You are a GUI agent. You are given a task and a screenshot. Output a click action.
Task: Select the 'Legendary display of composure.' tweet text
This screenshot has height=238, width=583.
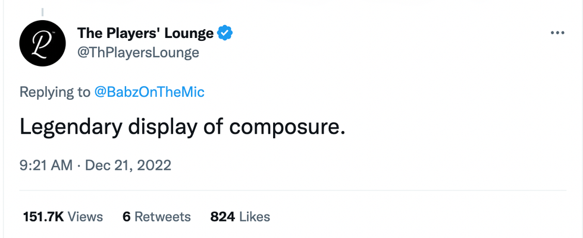(x=182, y=126)
